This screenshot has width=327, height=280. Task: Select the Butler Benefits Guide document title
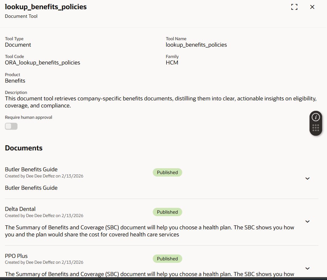[31, 169]
